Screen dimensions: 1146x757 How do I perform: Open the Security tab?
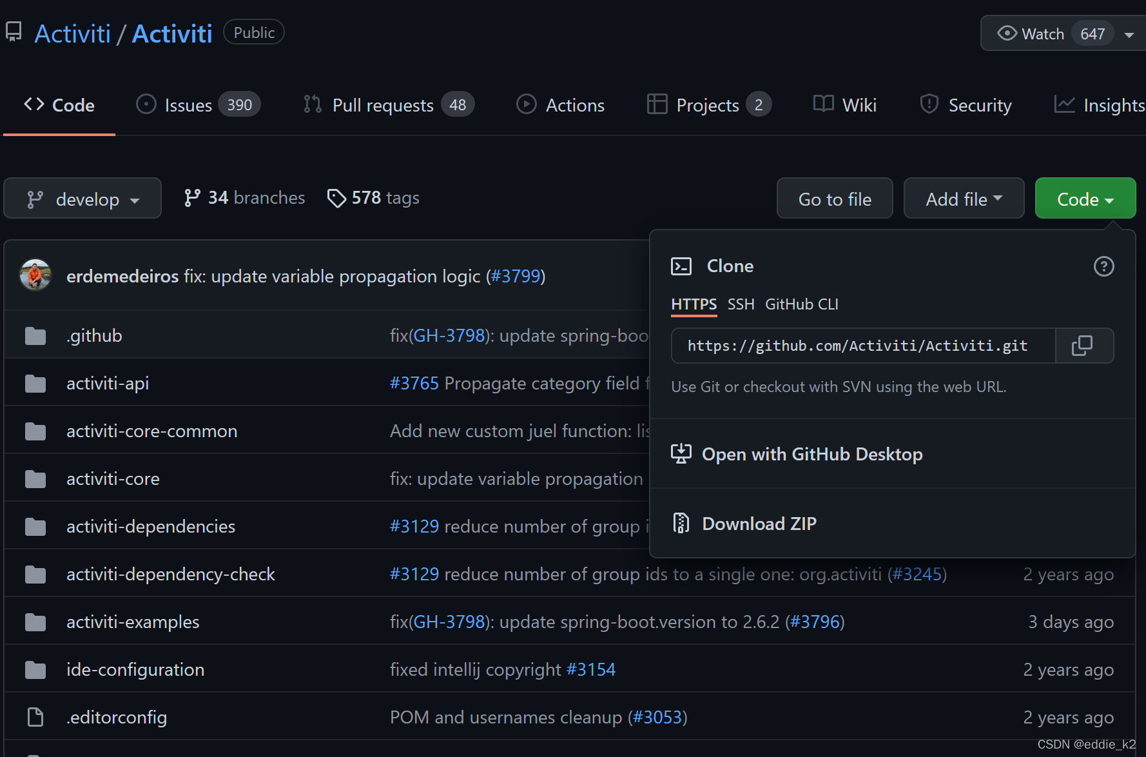point(966,105)
